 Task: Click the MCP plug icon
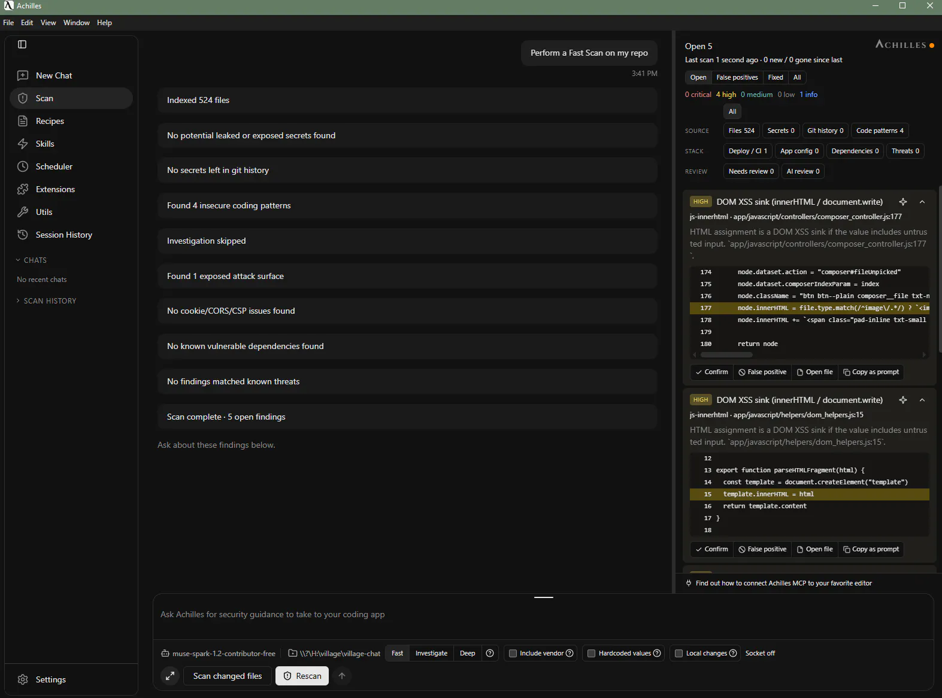tap(689, 583)
